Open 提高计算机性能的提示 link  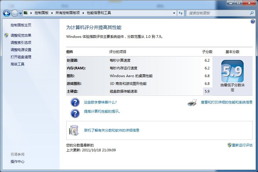pos(102,112)
